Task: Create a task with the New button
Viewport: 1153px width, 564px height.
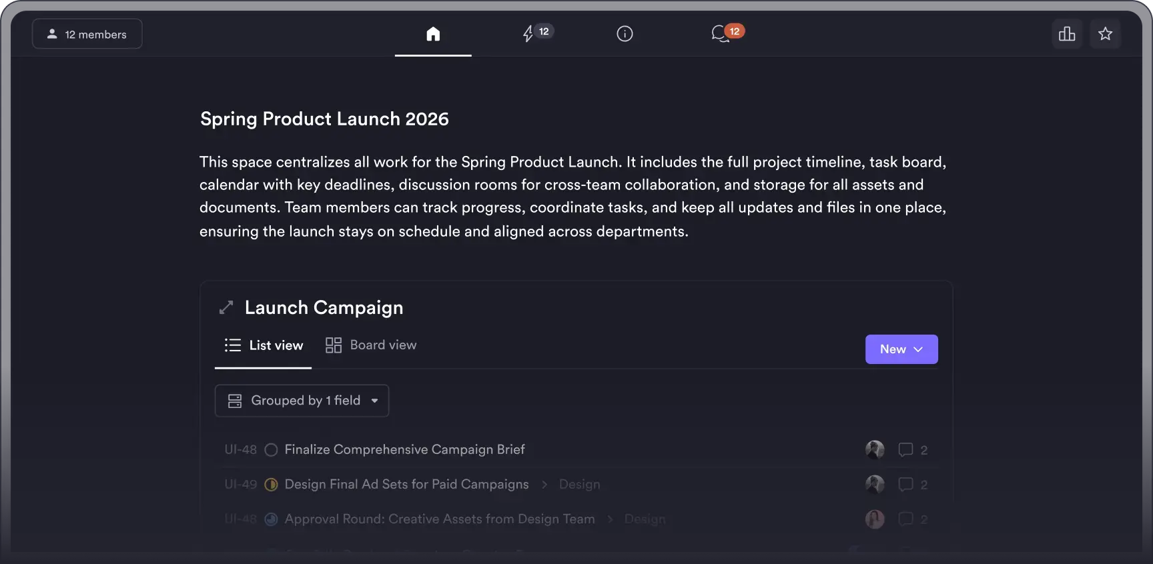Action: [894, 349]
